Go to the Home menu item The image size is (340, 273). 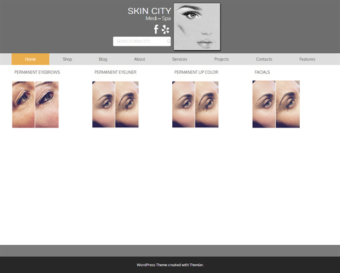tap(31, 59)
